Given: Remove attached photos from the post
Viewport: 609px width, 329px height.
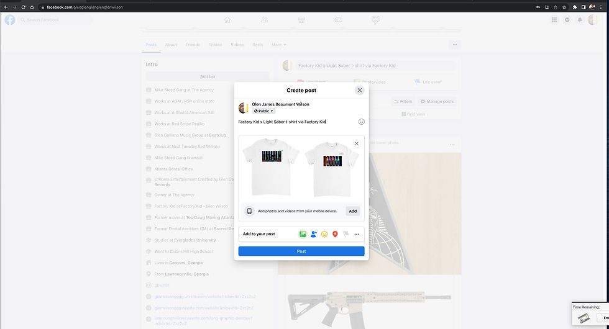Looking at the screenshot, I should pos(357,143).
